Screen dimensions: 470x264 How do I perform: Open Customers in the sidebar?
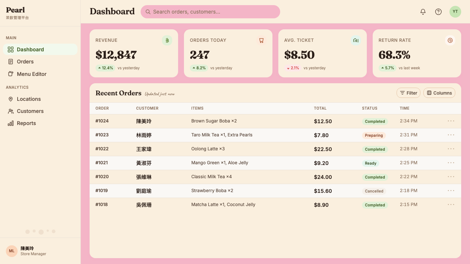point(40,111)
